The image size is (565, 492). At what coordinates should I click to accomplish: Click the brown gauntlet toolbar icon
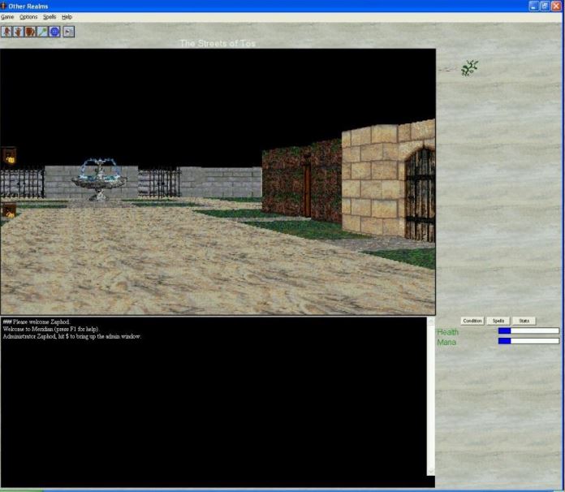pos(30,32)
